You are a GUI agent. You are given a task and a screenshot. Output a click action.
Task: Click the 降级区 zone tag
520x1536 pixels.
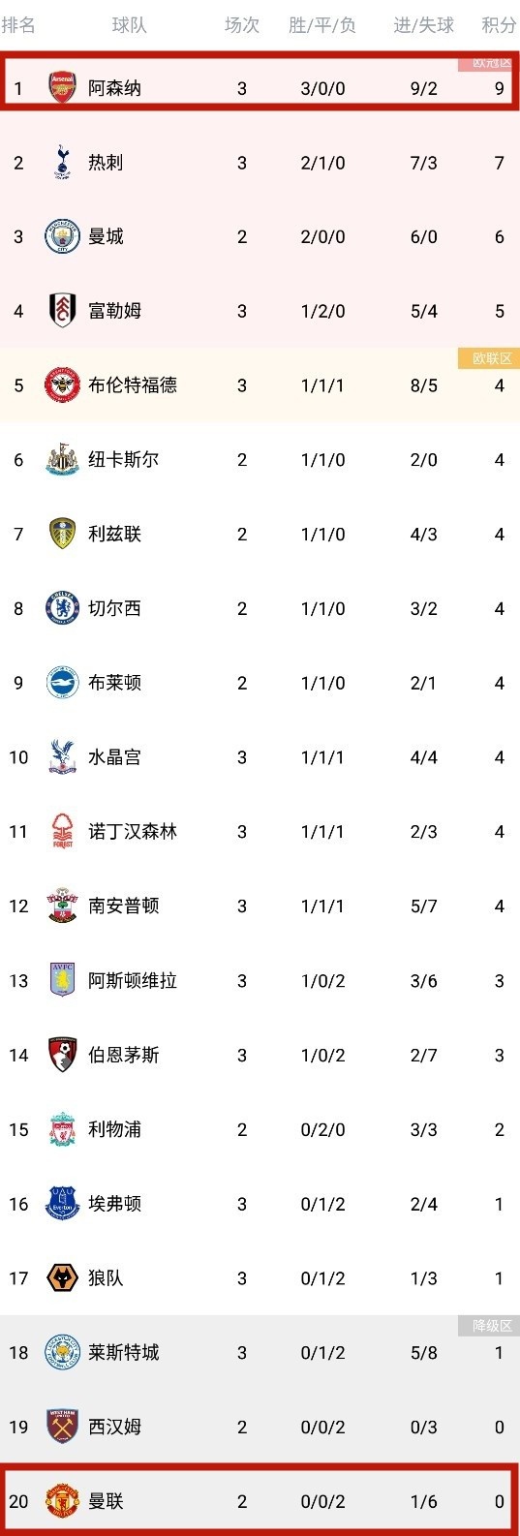coord(492,1326)
